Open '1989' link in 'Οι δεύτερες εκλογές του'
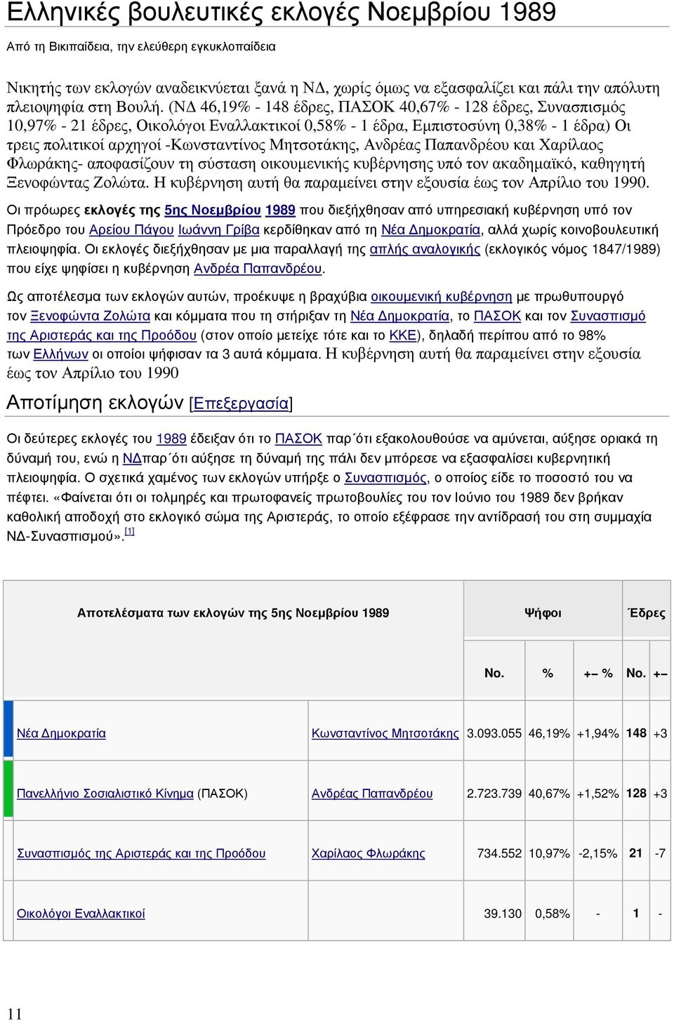 pyautogui.click(x=171, y=439)
